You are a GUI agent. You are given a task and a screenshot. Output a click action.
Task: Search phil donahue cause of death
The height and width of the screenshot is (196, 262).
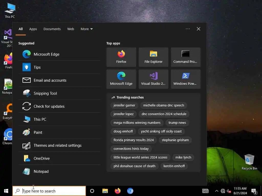134,166
